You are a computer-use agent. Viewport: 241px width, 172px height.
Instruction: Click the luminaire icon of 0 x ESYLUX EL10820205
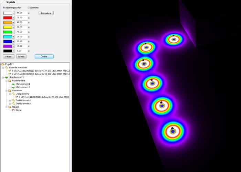[10, 74]
